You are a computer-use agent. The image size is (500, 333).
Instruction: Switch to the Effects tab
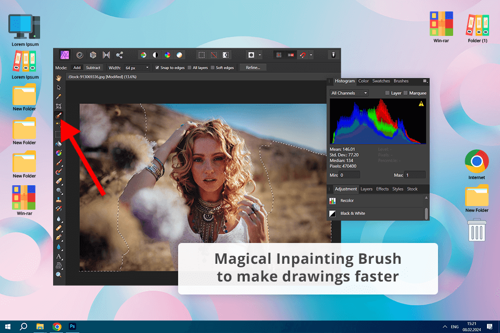(x=382, y=189)
